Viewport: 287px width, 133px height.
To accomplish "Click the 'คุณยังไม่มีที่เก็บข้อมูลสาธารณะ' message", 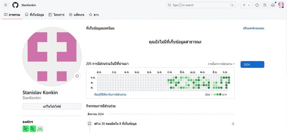I will [x=175, y=42].
